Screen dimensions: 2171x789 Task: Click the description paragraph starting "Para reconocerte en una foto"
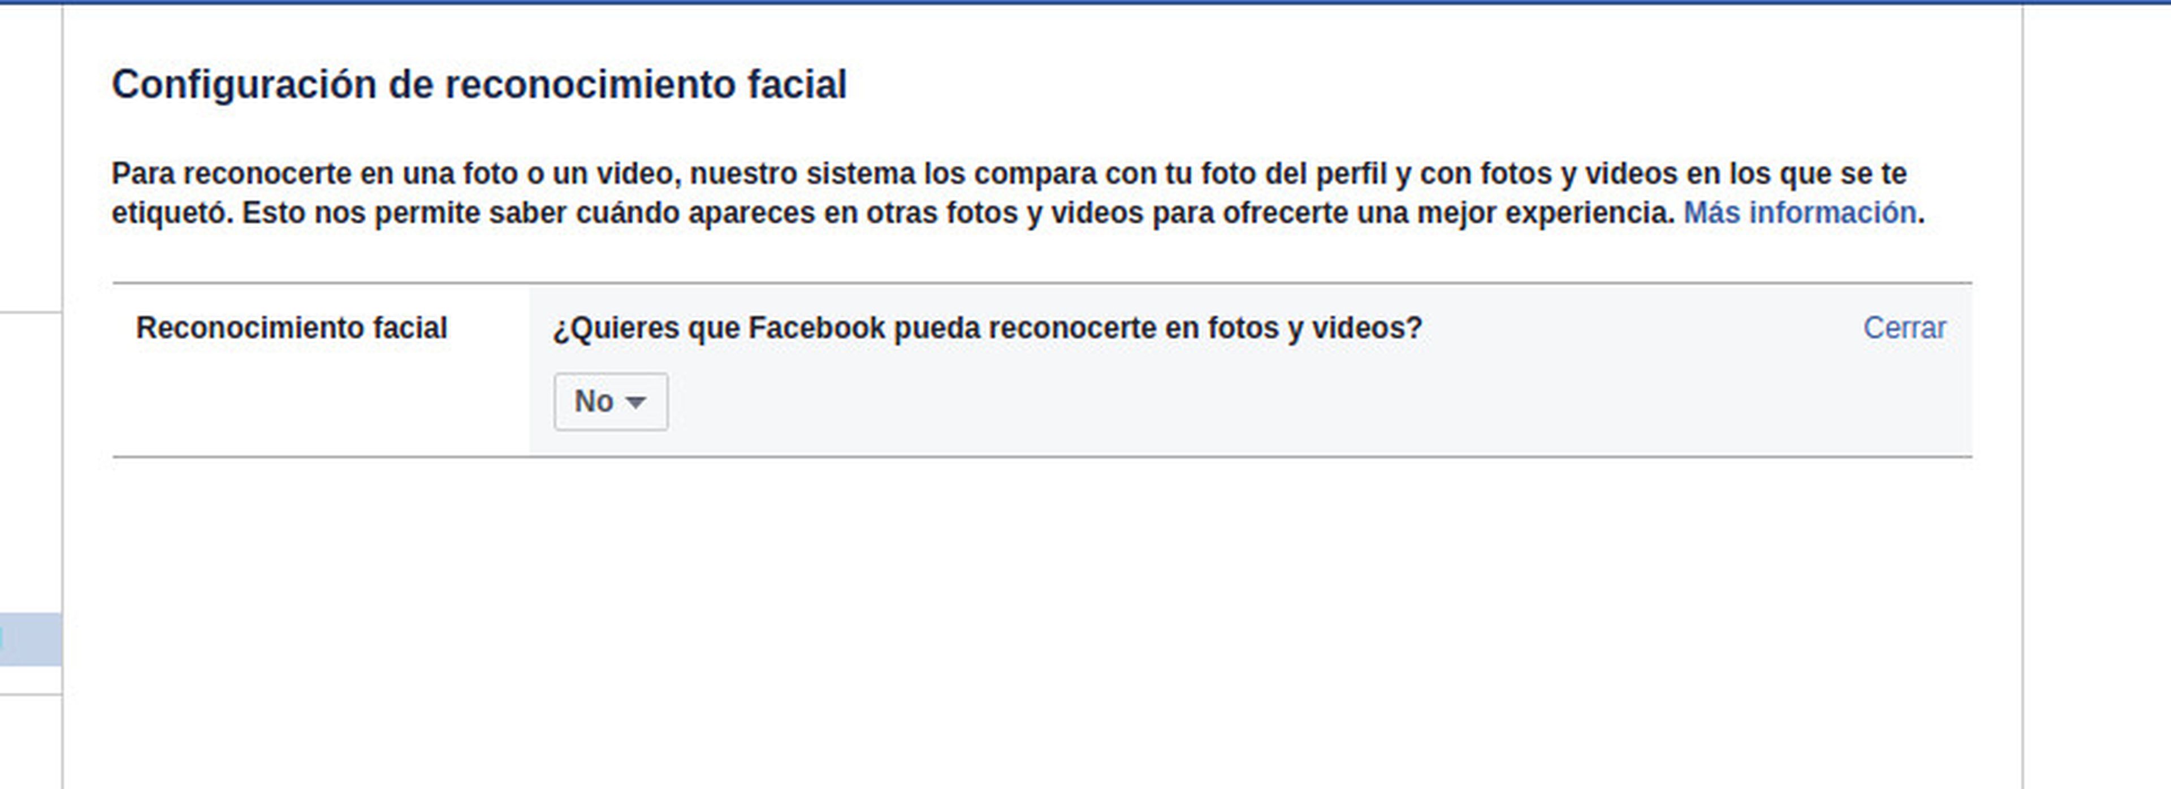(x=1018, y=193)
